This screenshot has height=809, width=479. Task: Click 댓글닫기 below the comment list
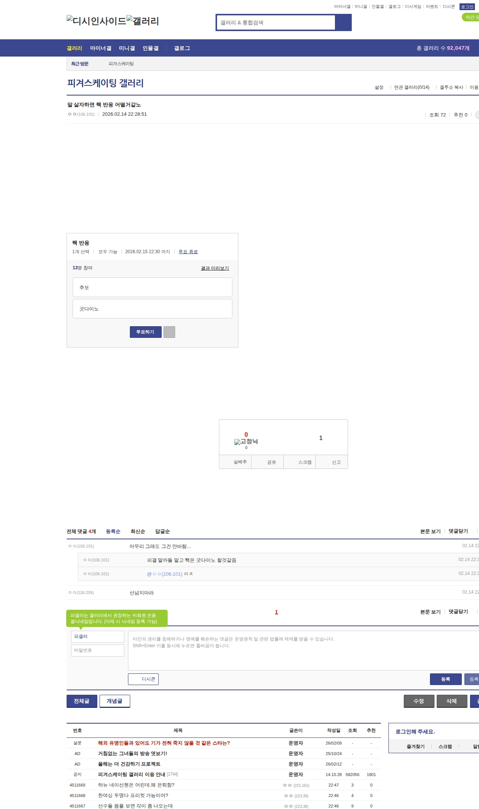point(458,612)
